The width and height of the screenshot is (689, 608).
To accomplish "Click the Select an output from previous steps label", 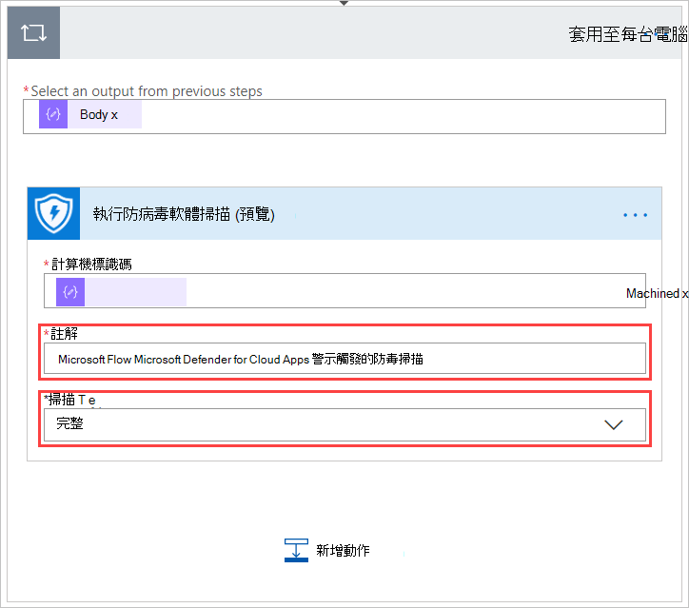I will pyautogui.click(x=147, y=91).
